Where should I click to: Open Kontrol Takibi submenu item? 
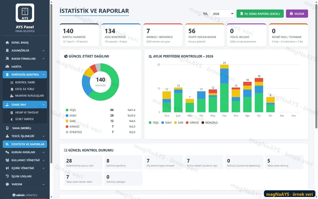click(25, 82)
